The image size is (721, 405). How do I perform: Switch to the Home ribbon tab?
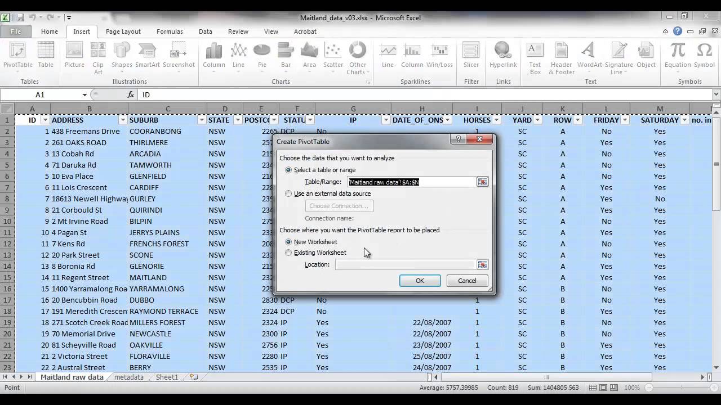[x=49, y=31]
